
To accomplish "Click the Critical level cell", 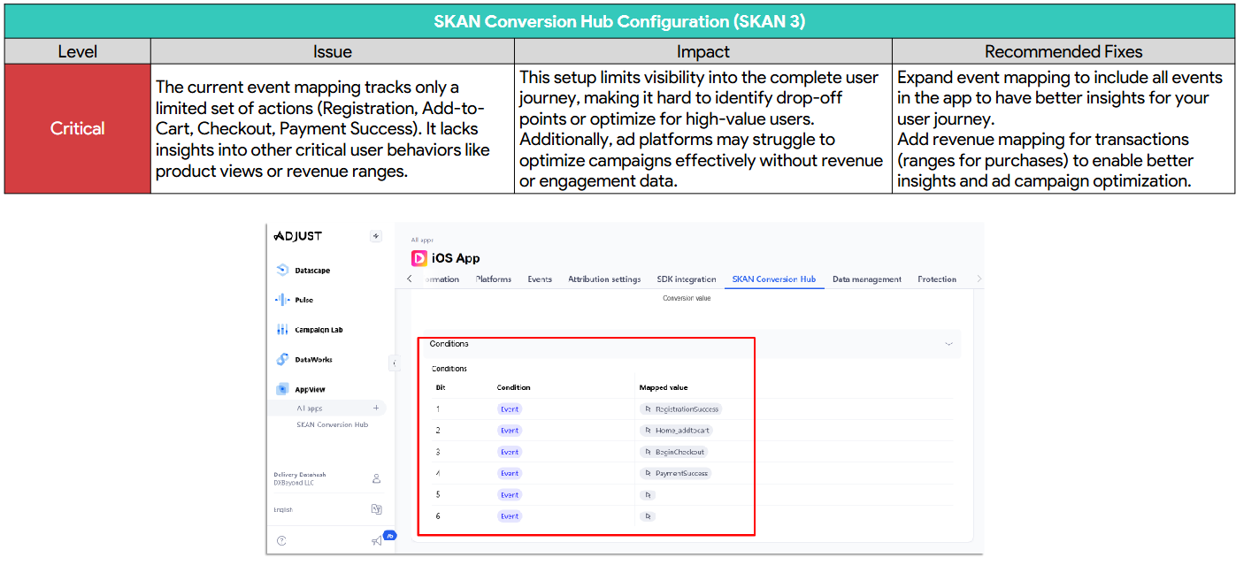I will click(78, 128).
